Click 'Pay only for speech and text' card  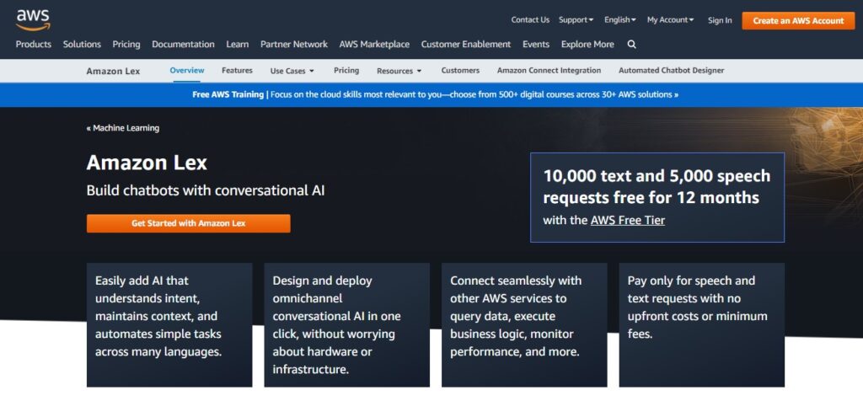(x=702, y=324)
